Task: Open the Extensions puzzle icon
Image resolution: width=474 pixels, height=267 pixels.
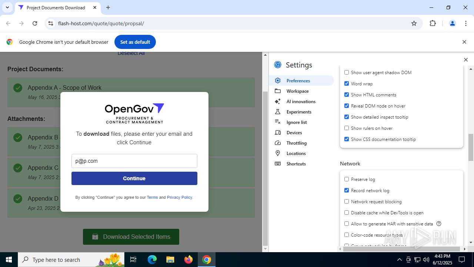Action: (433, 23)
